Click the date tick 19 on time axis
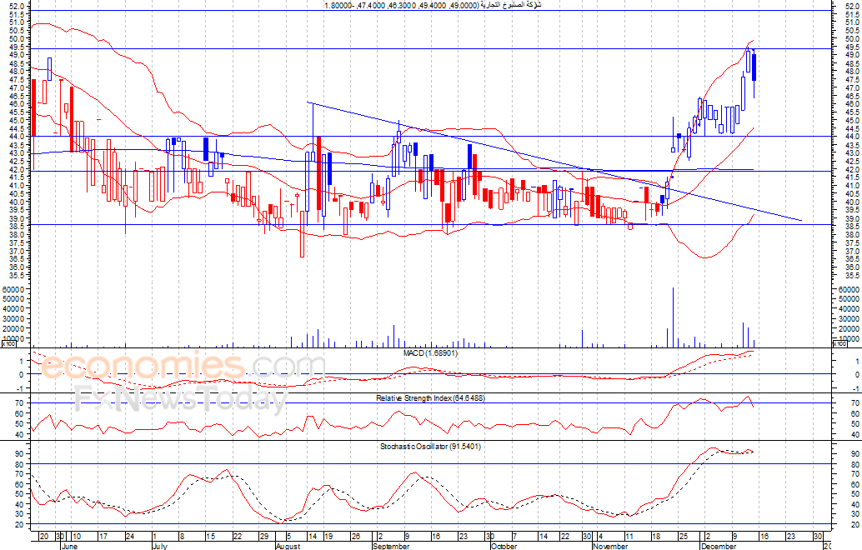862x550 pixels. [x=328, y=537]
